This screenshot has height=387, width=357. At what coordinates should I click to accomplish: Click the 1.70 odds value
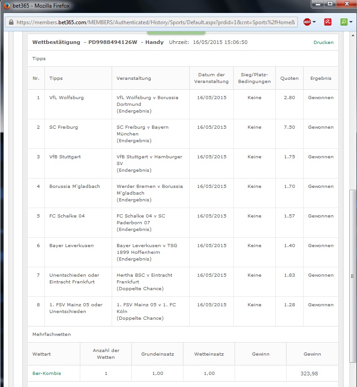pos(289,187)
